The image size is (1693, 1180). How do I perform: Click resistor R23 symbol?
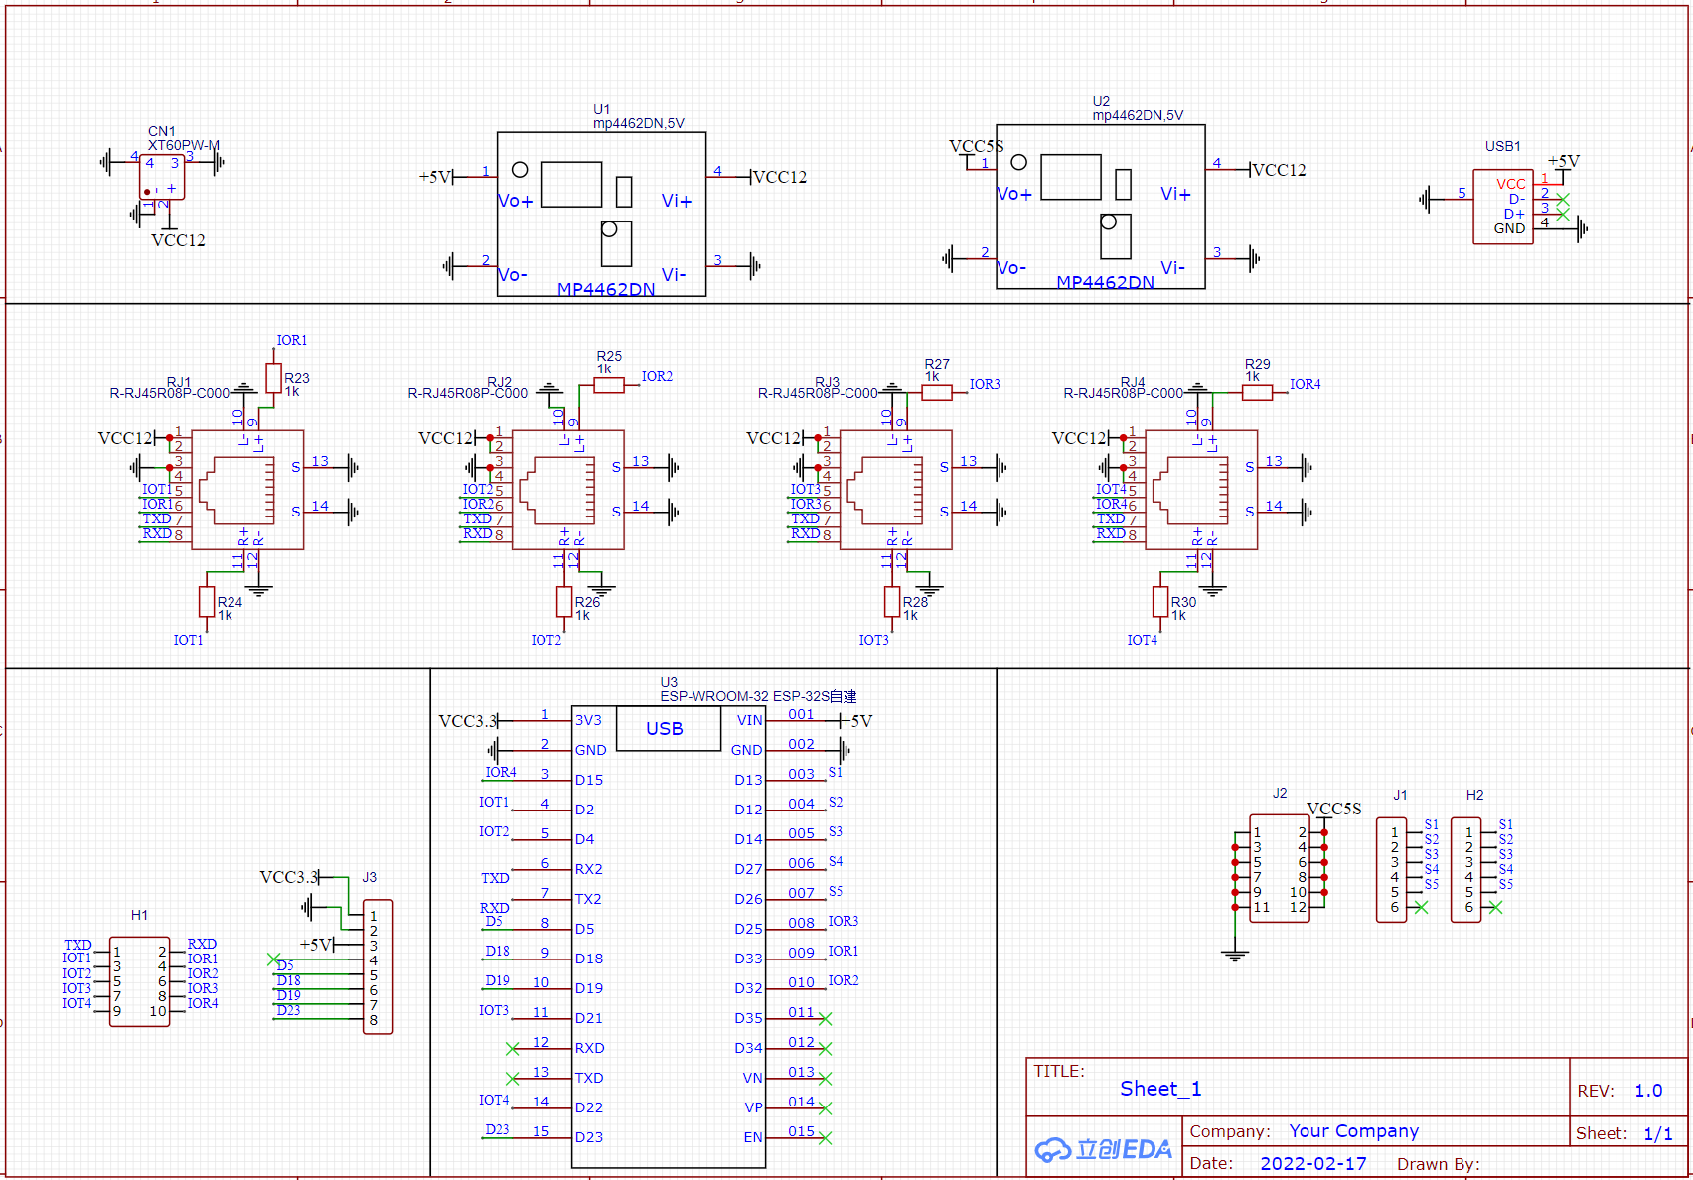(273, 378)
